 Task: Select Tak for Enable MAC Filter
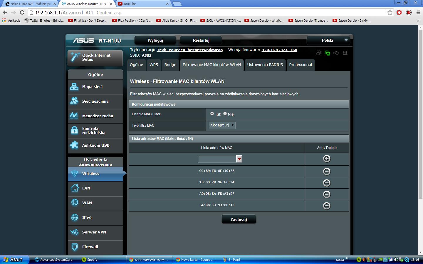(212, 114)
